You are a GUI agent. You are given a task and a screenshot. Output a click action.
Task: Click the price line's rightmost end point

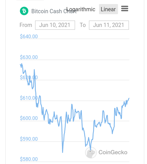(x=129, y=98)
